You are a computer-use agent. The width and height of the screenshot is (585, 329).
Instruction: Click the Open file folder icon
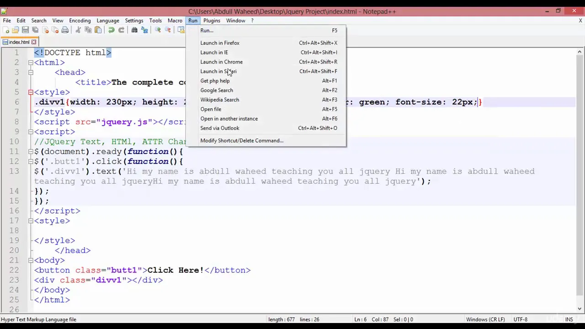(15, 30)
